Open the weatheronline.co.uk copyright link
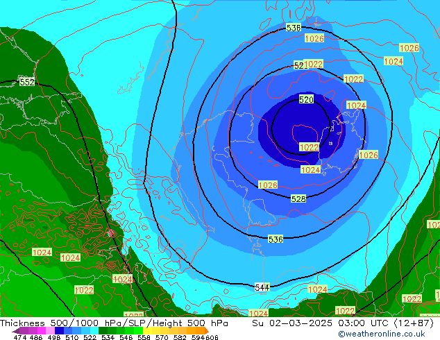 click(x=381, y=334)
